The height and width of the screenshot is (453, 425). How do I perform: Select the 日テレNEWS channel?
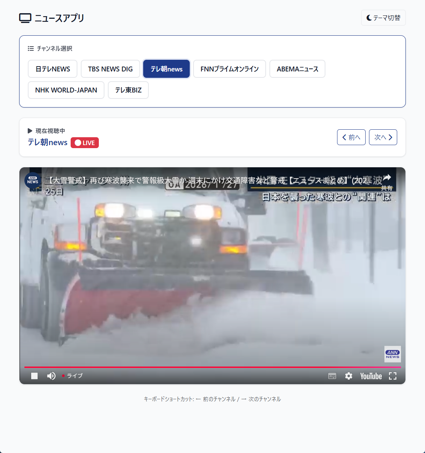pos(53,69)
